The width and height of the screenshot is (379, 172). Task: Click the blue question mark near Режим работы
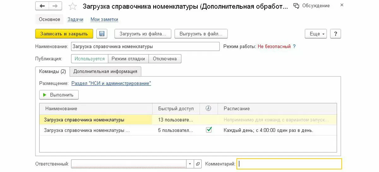(294, 46)
